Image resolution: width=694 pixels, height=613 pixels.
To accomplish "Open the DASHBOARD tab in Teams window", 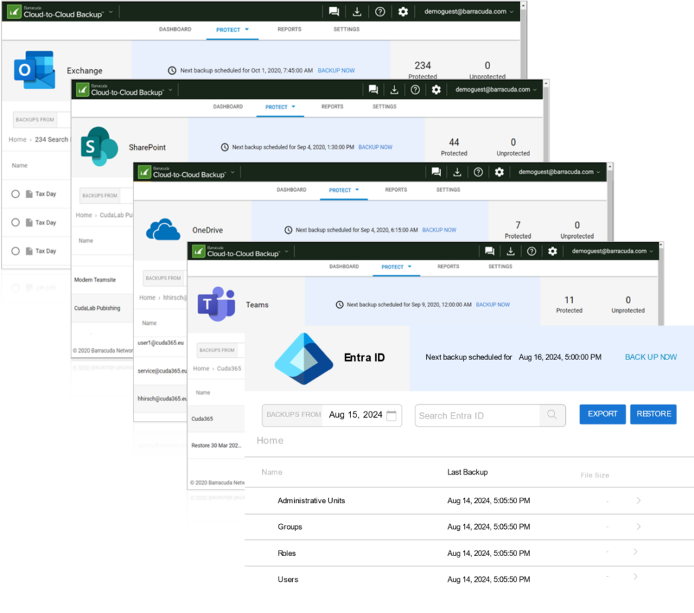I will pyautogui.click(x=344, y=266).
